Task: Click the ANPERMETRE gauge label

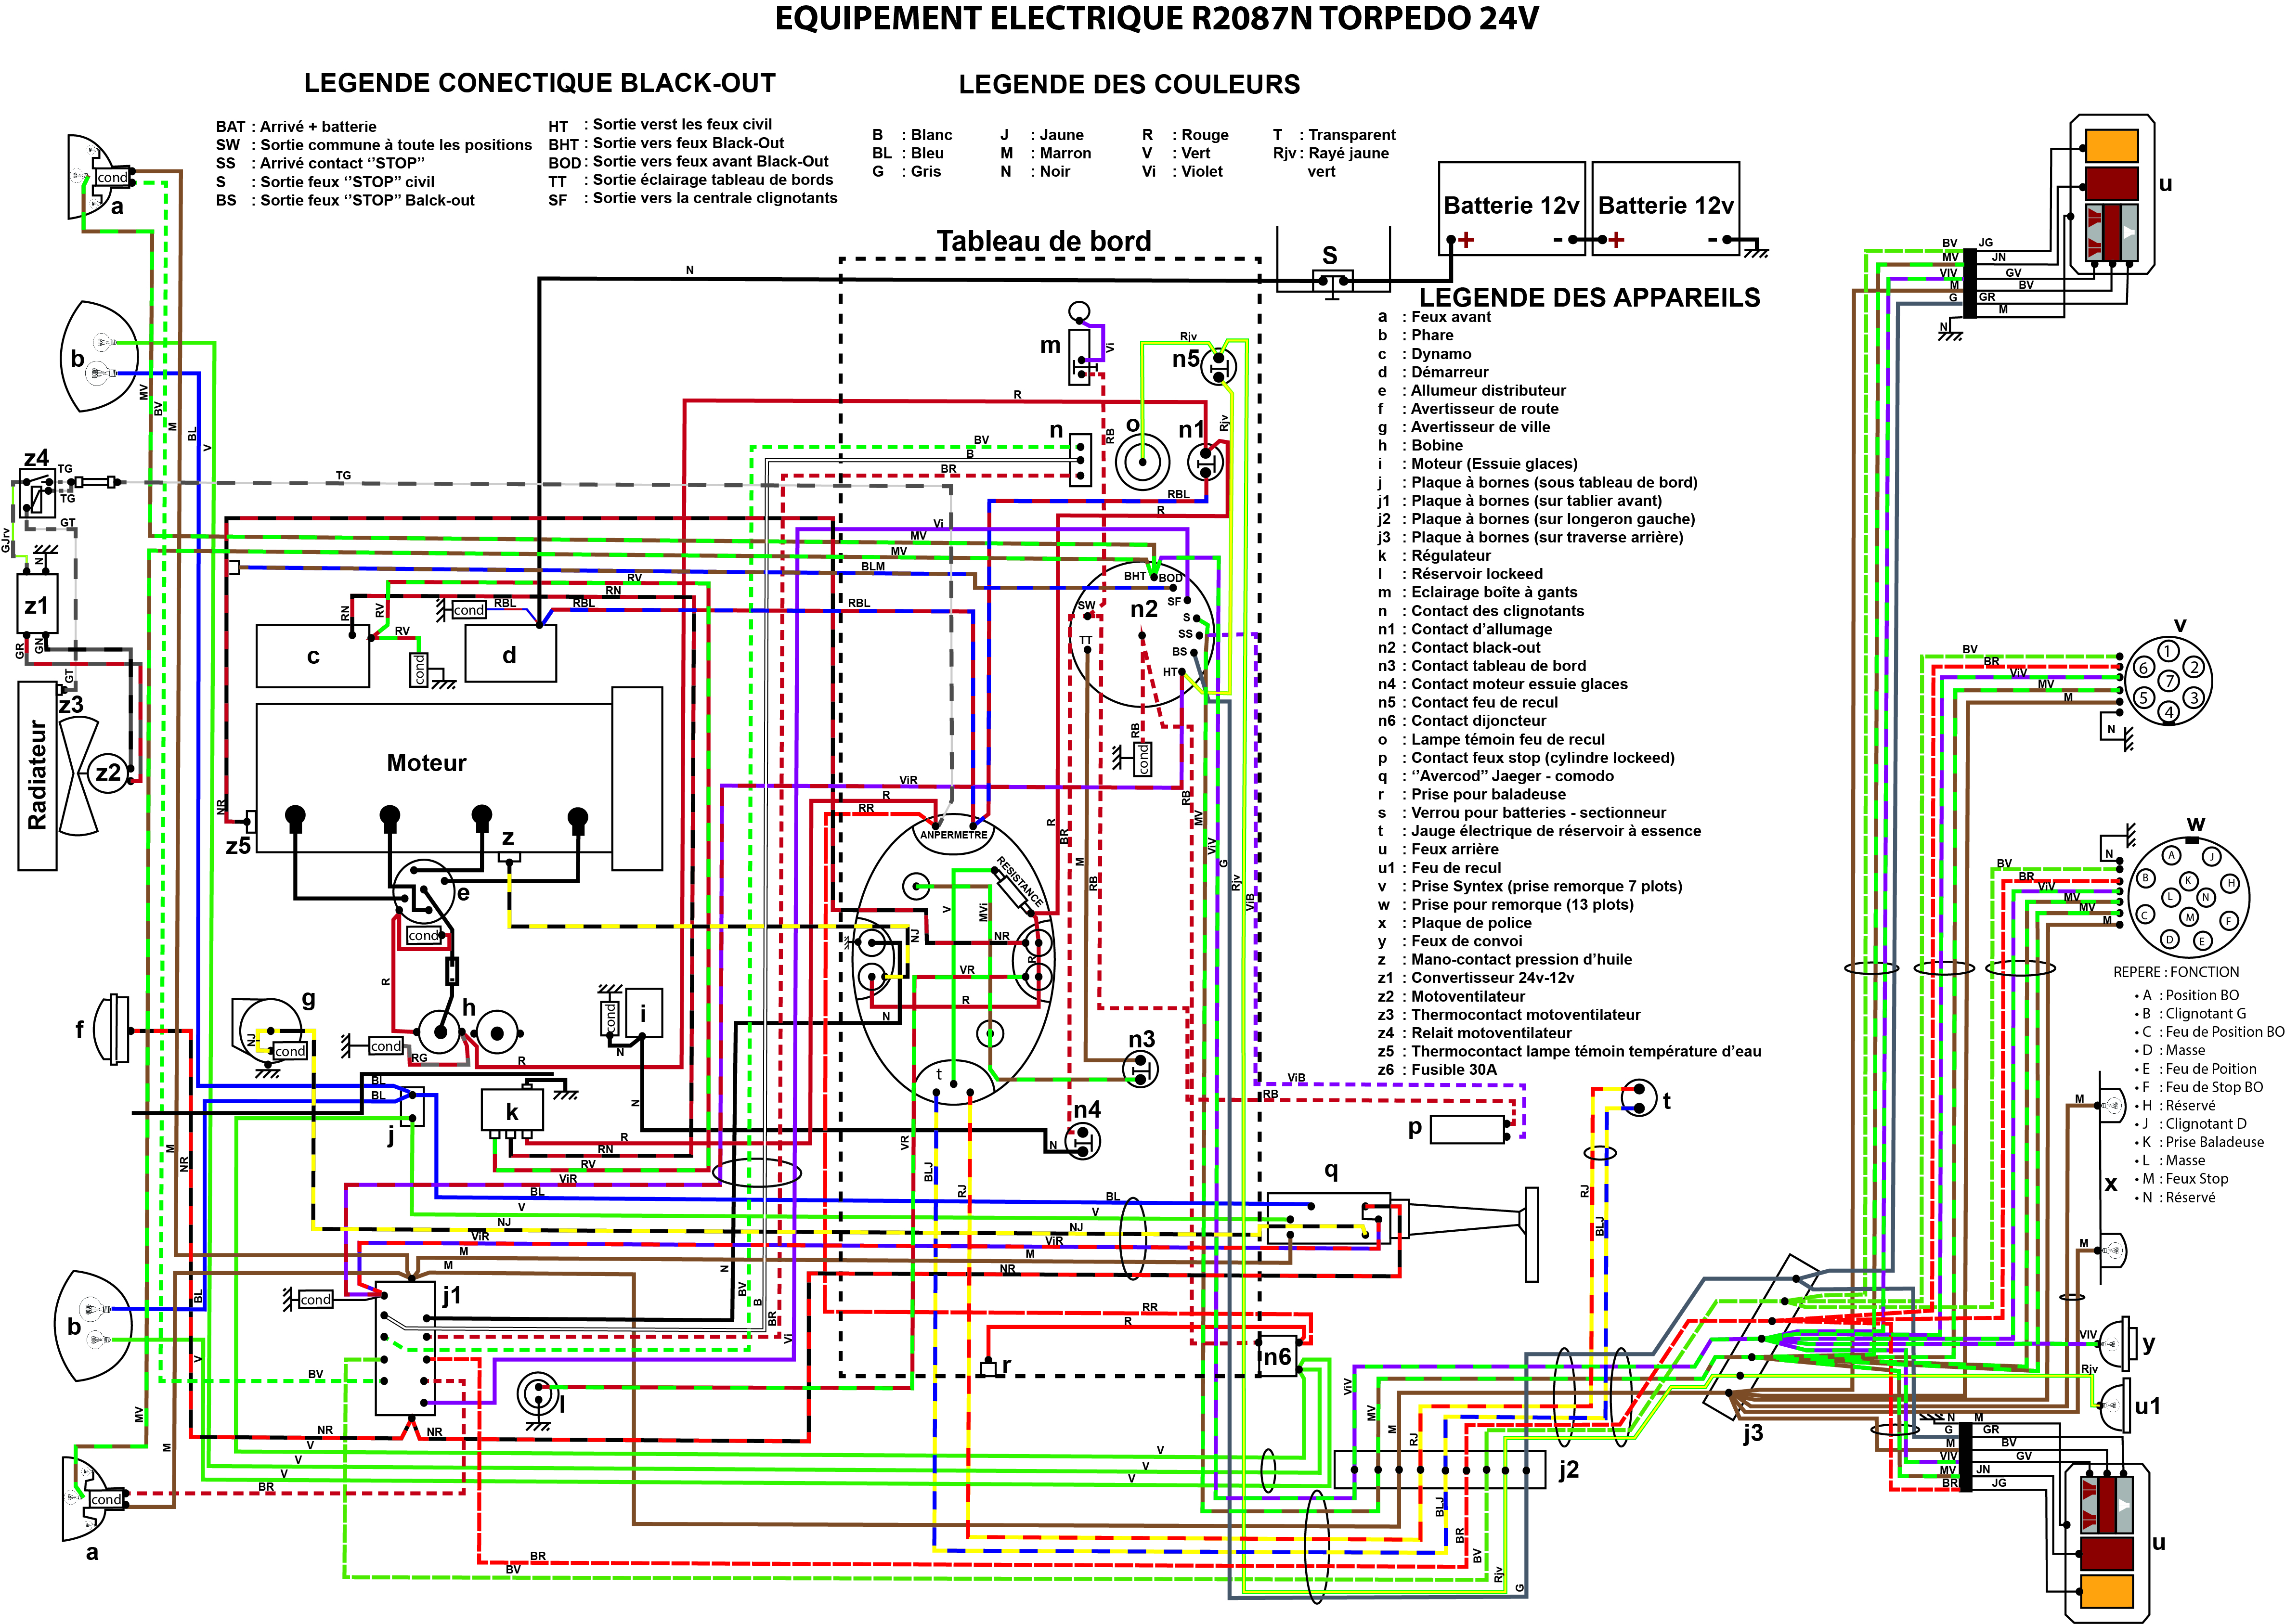Action: click(953, 834)
